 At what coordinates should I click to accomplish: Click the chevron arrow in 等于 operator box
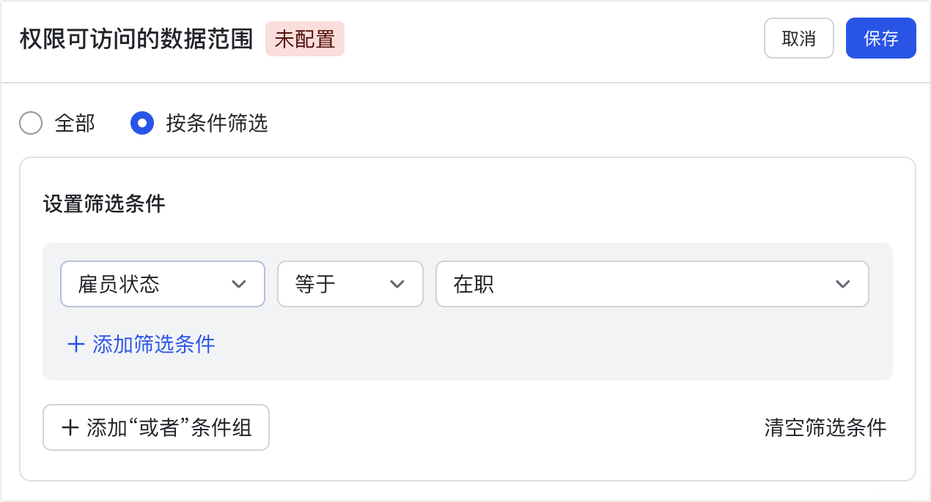[397, 284]
